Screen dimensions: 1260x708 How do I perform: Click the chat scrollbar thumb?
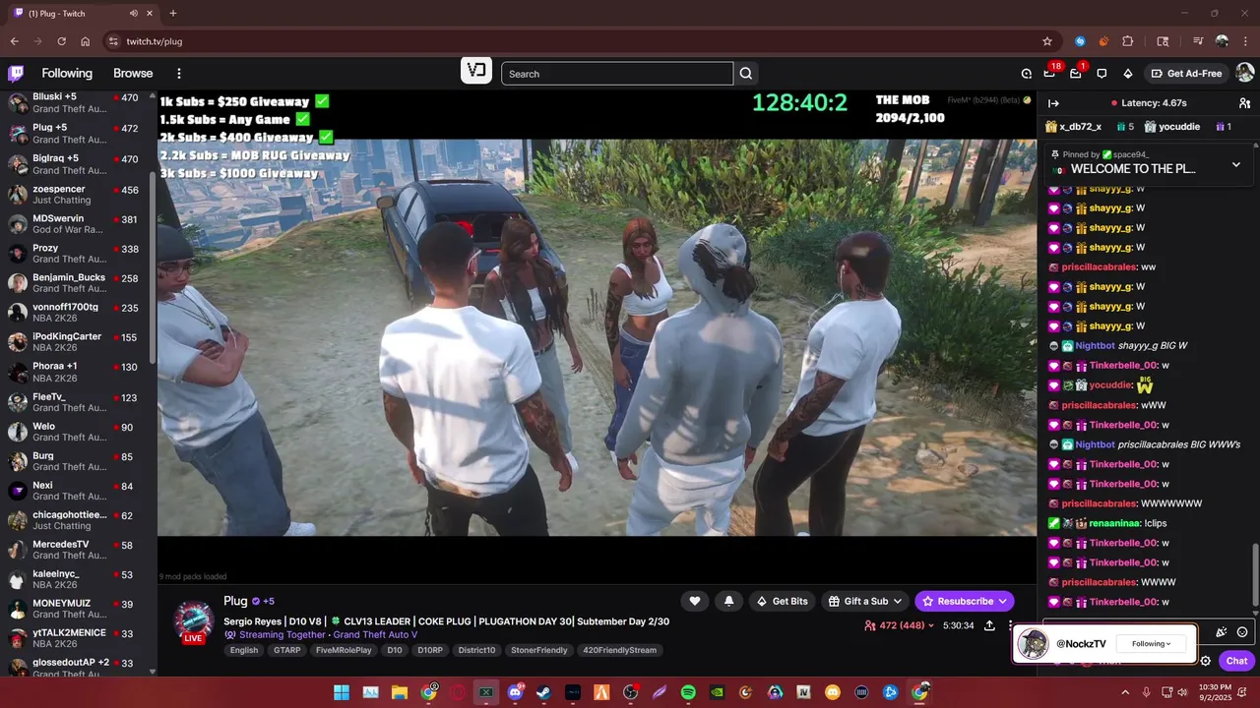(1254, 573)
